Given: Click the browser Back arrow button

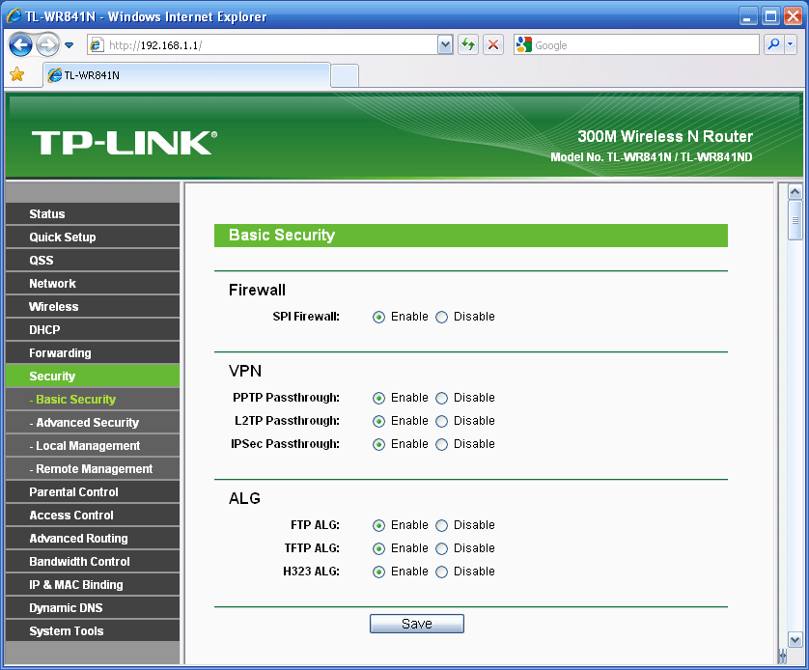Looking at the screenshot, I should (21, 45).
